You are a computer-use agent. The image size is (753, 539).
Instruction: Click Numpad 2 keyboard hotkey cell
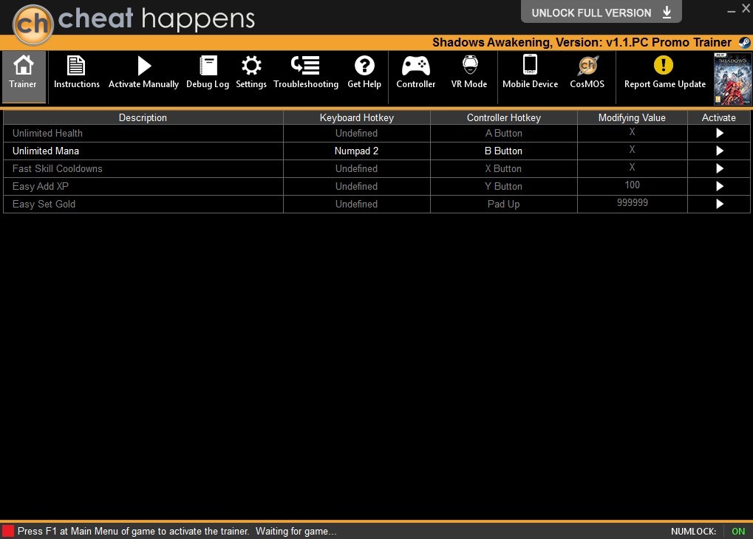tap(356, 151)
